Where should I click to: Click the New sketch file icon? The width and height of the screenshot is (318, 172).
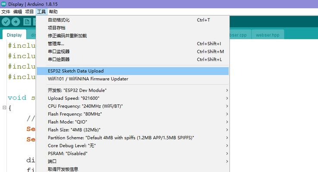point(27,22)
